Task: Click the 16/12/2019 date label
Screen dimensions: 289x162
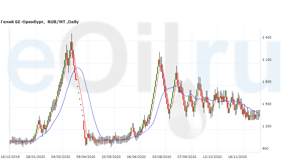Action: pos(10,157)
